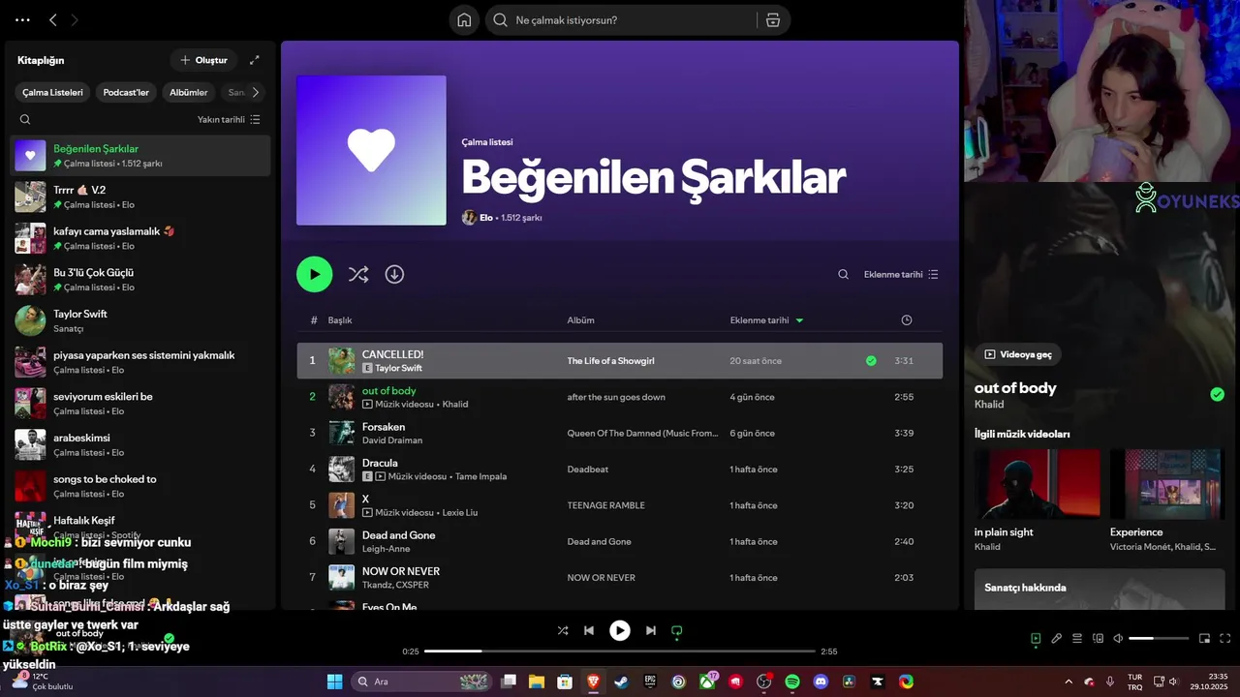Show hidden system tray icons chevron

[x=1069, y=682]
